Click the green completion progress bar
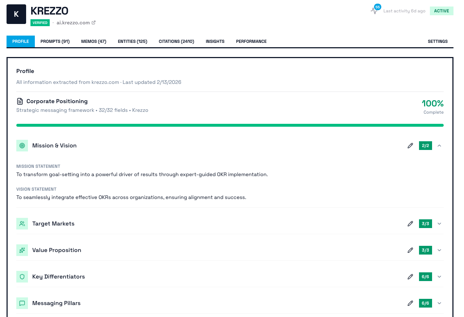The image size is (464, 317). click(x=230, y=125)
